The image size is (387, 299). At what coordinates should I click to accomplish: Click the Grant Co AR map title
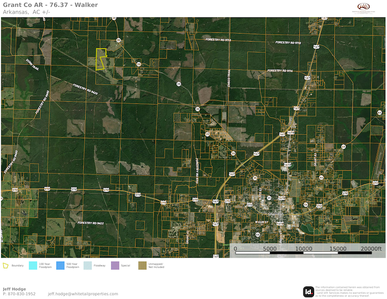pyautogui.click(x=50, y=5)
